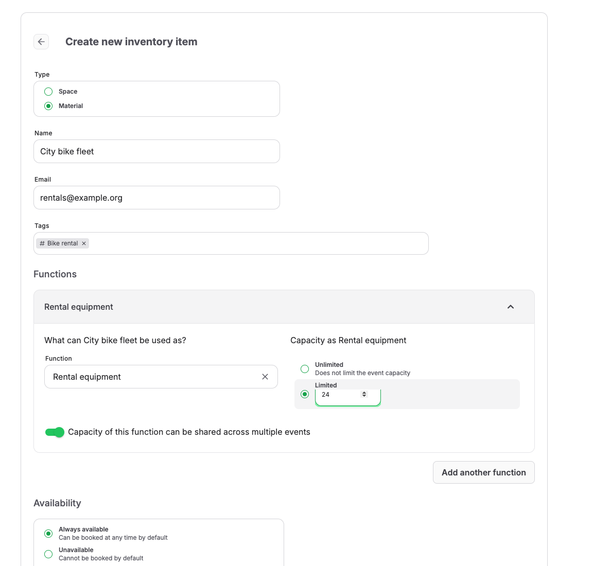Open the Function combo box

click(161, 377)
